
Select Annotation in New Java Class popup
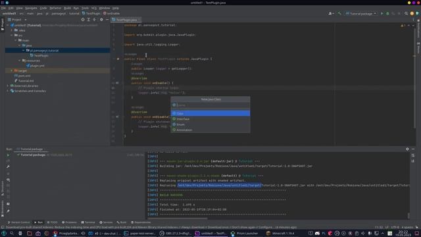pos(210,130)
